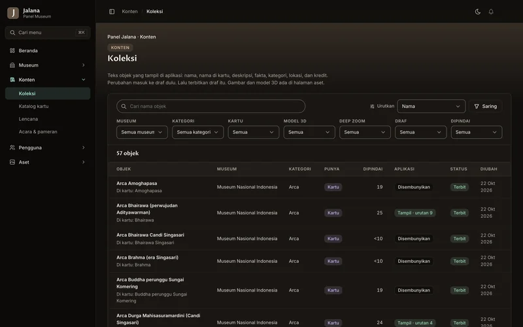This screenshot has width=523, height=327.
Task: Click the ⌘K shortcut hint
Action: pyautogui.click(x=81, y=33)
